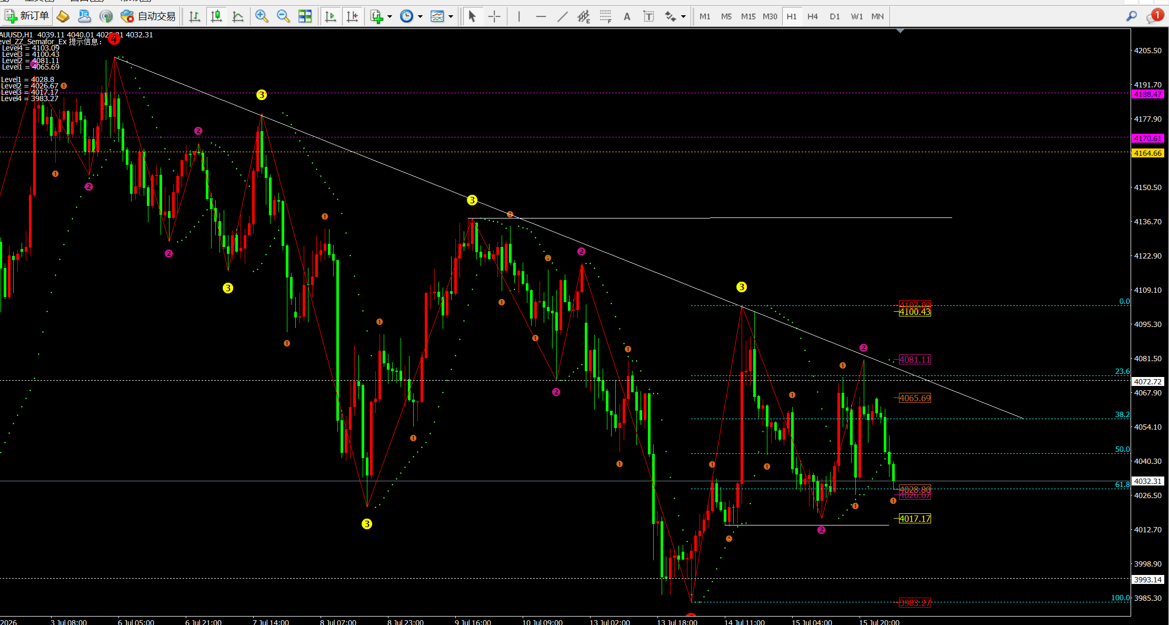Viewport: 1169px width, 625px height.
Task: Select the trendline drawing tool
Action: tap(562, 16)
